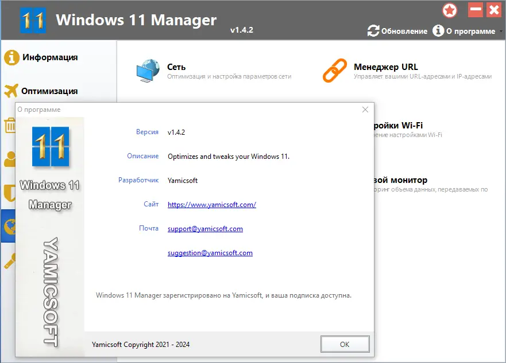The image size is (506, 363).
Task: Click the trash can sidebar icon
Action: point(10,126)
